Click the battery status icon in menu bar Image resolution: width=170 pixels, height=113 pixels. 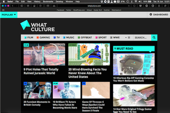(150, 1)
